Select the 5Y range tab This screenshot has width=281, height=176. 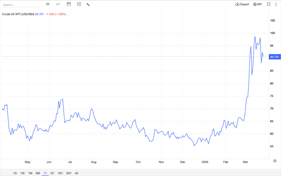pyautogui.click(x=52, y=173)
